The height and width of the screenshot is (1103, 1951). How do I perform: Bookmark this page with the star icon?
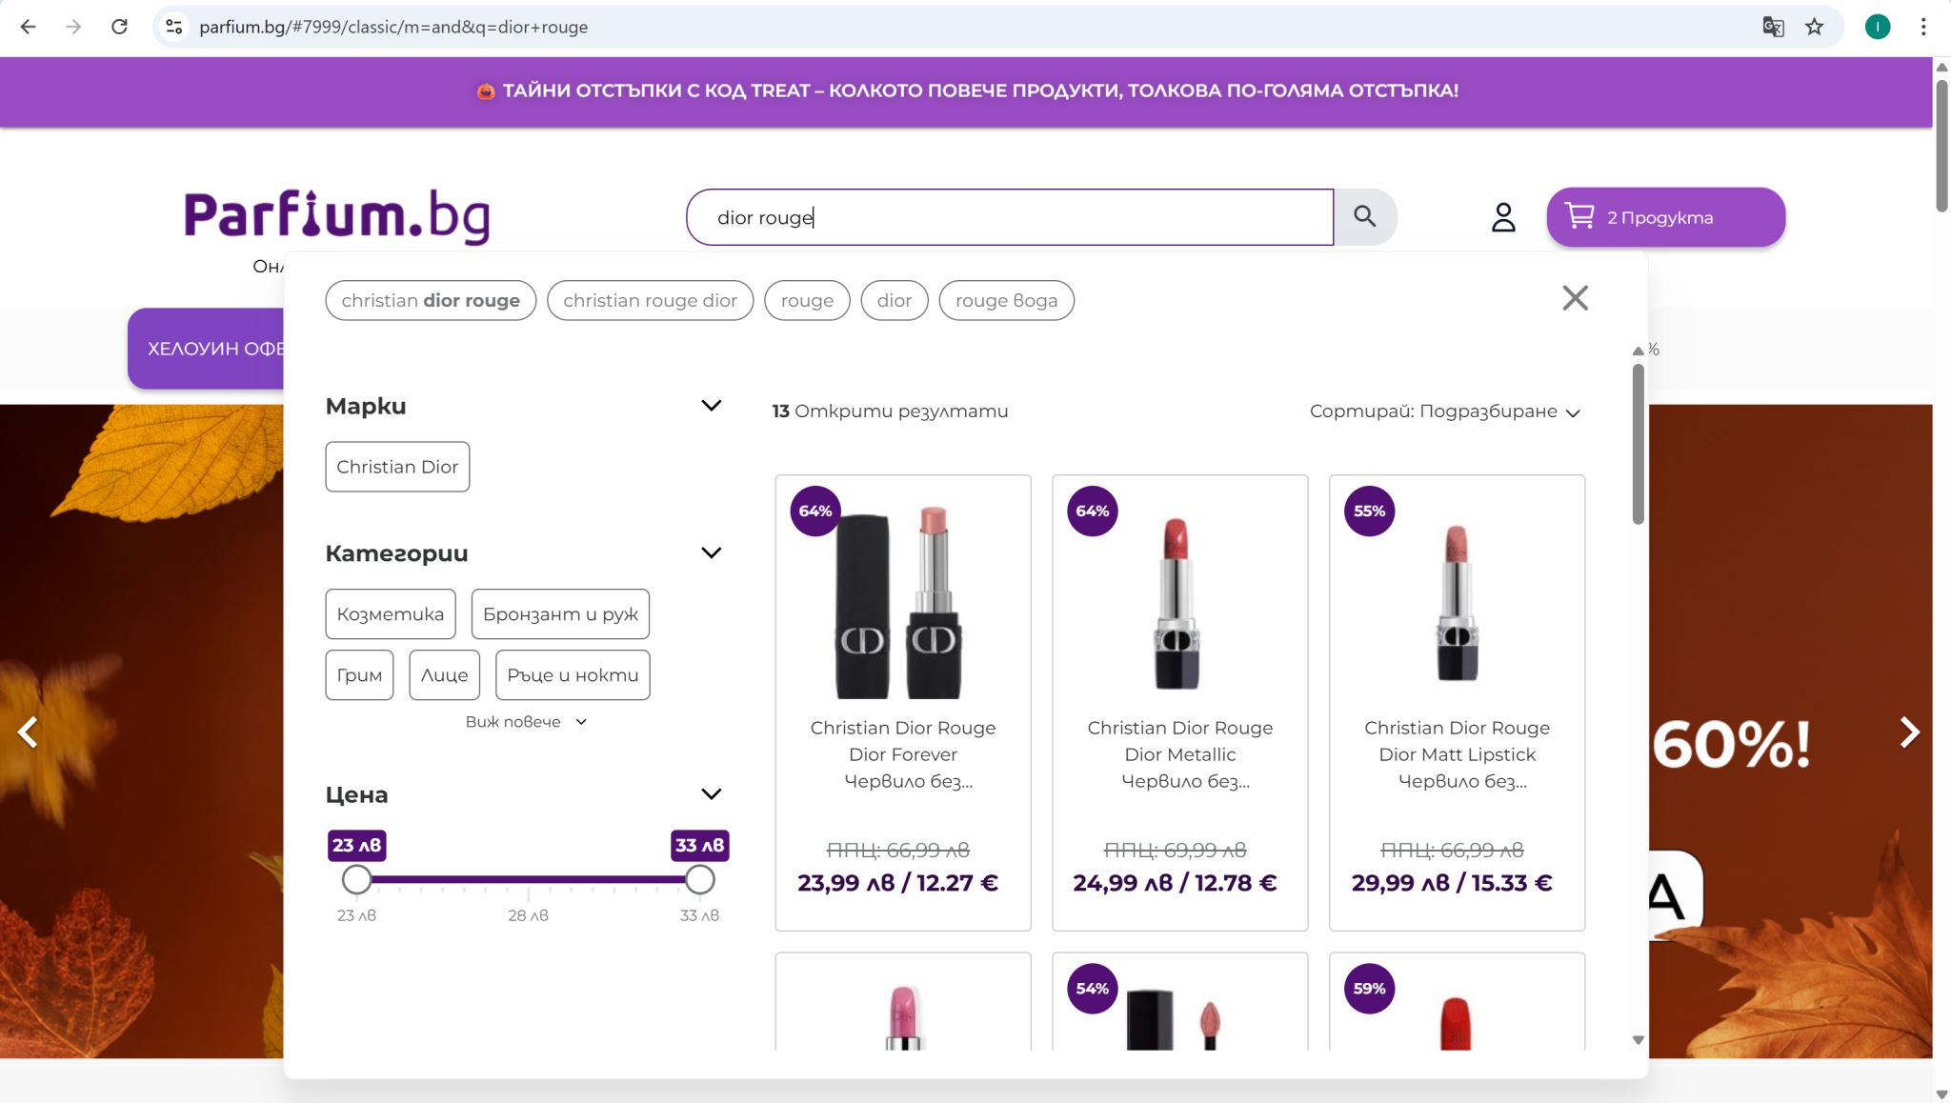[1814, 27]
